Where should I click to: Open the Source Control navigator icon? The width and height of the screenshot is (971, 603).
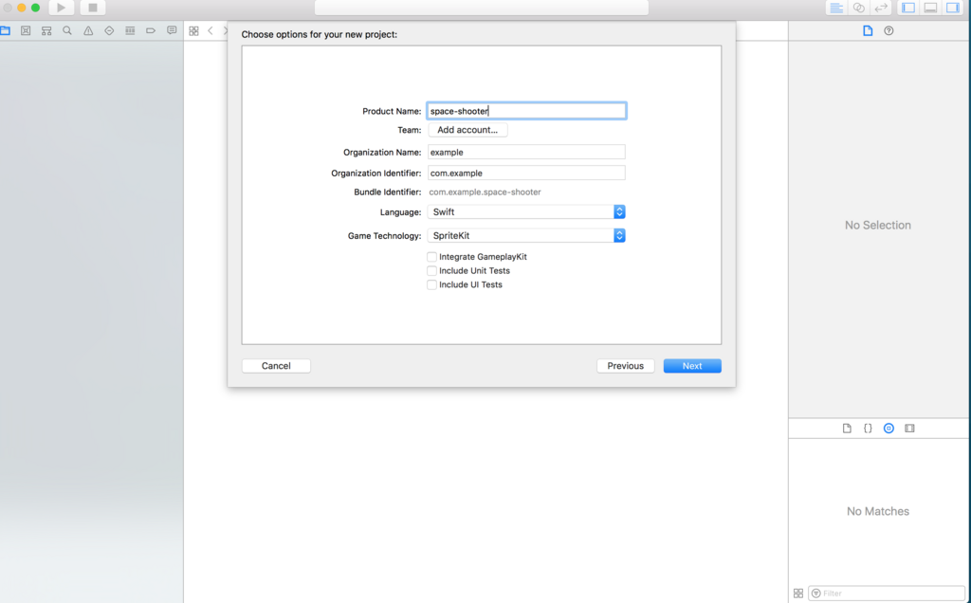(x=26, y=30)
